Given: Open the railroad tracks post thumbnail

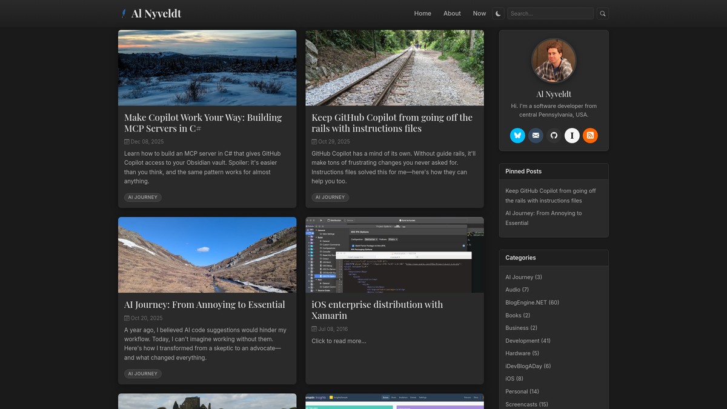Looking at the screenshot, I should pos(394,68).
